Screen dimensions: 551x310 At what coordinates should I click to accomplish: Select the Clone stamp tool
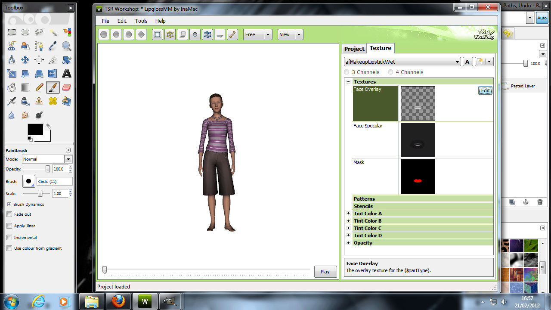pos(39,101)
